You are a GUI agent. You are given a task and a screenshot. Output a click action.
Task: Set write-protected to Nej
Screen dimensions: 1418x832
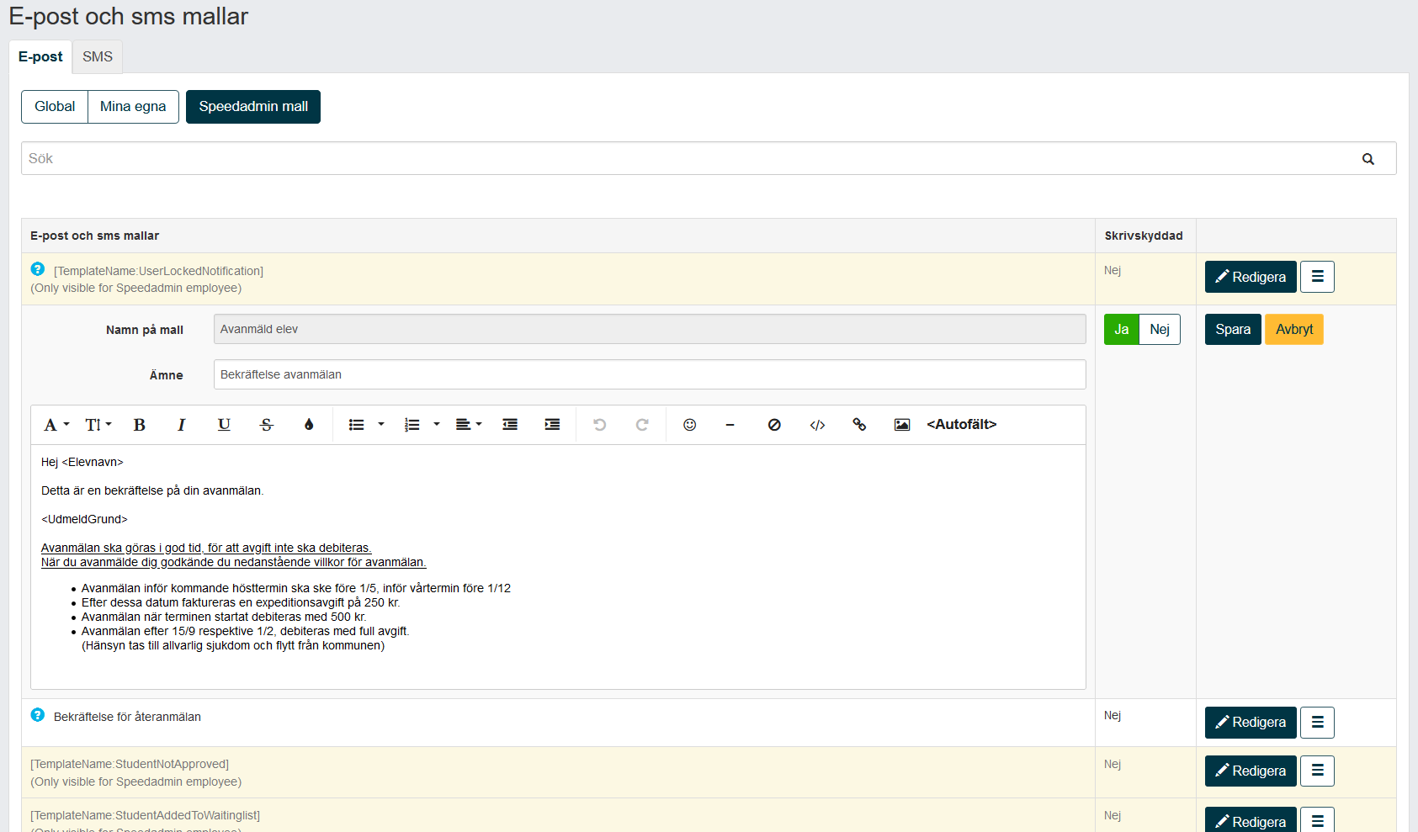(1160, 330)
